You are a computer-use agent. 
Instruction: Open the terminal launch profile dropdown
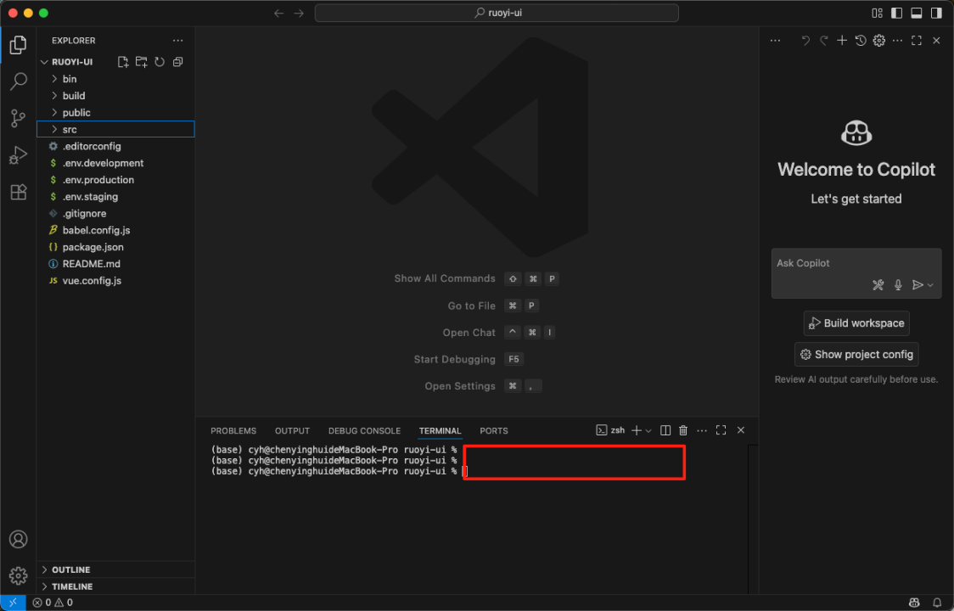pos(648,430)
